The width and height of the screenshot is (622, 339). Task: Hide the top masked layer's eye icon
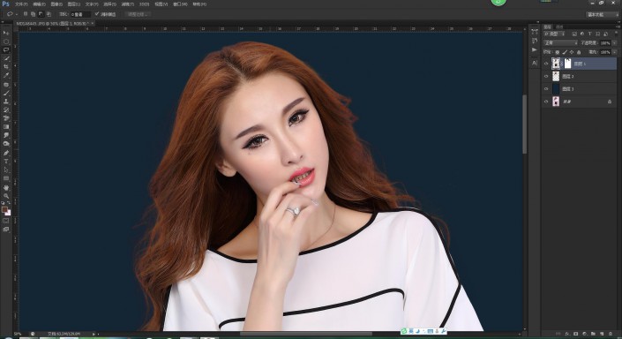click(546, 64)
